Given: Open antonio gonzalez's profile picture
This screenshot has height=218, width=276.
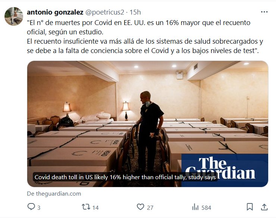Looking at the screenshot, I should click(14, 16).
